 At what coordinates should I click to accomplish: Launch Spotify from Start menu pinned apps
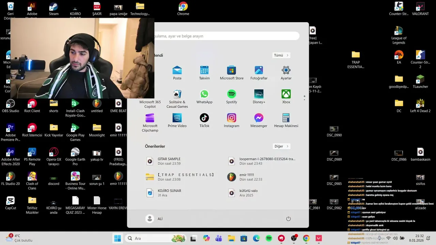click(232, 97)
